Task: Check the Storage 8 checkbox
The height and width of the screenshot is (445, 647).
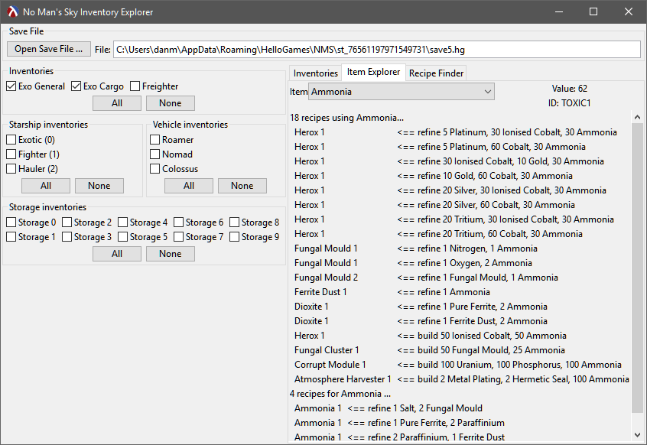Action: (x=234, y=222)
